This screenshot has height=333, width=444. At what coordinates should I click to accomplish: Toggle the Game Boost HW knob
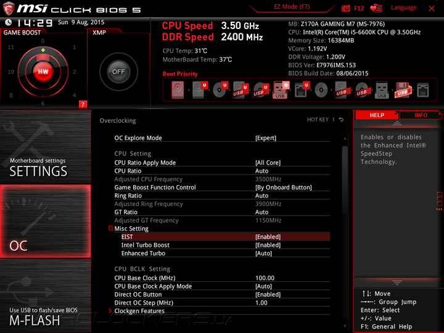tap(43, 72)
